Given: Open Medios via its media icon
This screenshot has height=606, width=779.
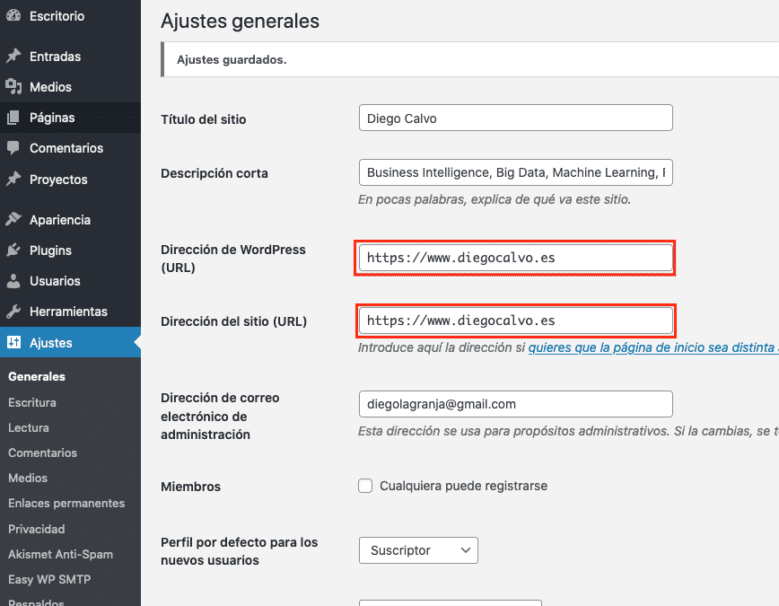Looking at the screenshot, I should 13,87.
